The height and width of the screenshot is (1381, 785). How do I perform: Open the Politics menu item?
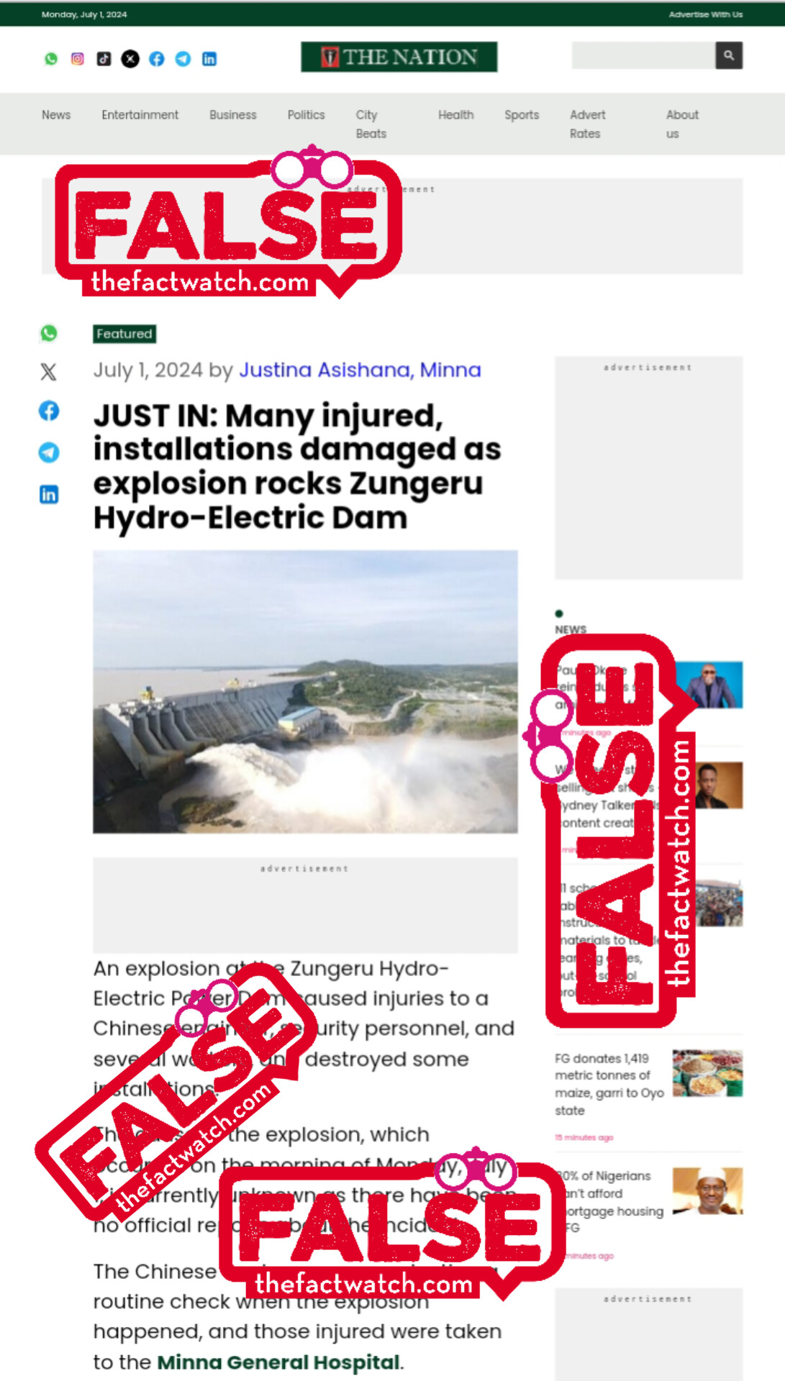[306, 115]
